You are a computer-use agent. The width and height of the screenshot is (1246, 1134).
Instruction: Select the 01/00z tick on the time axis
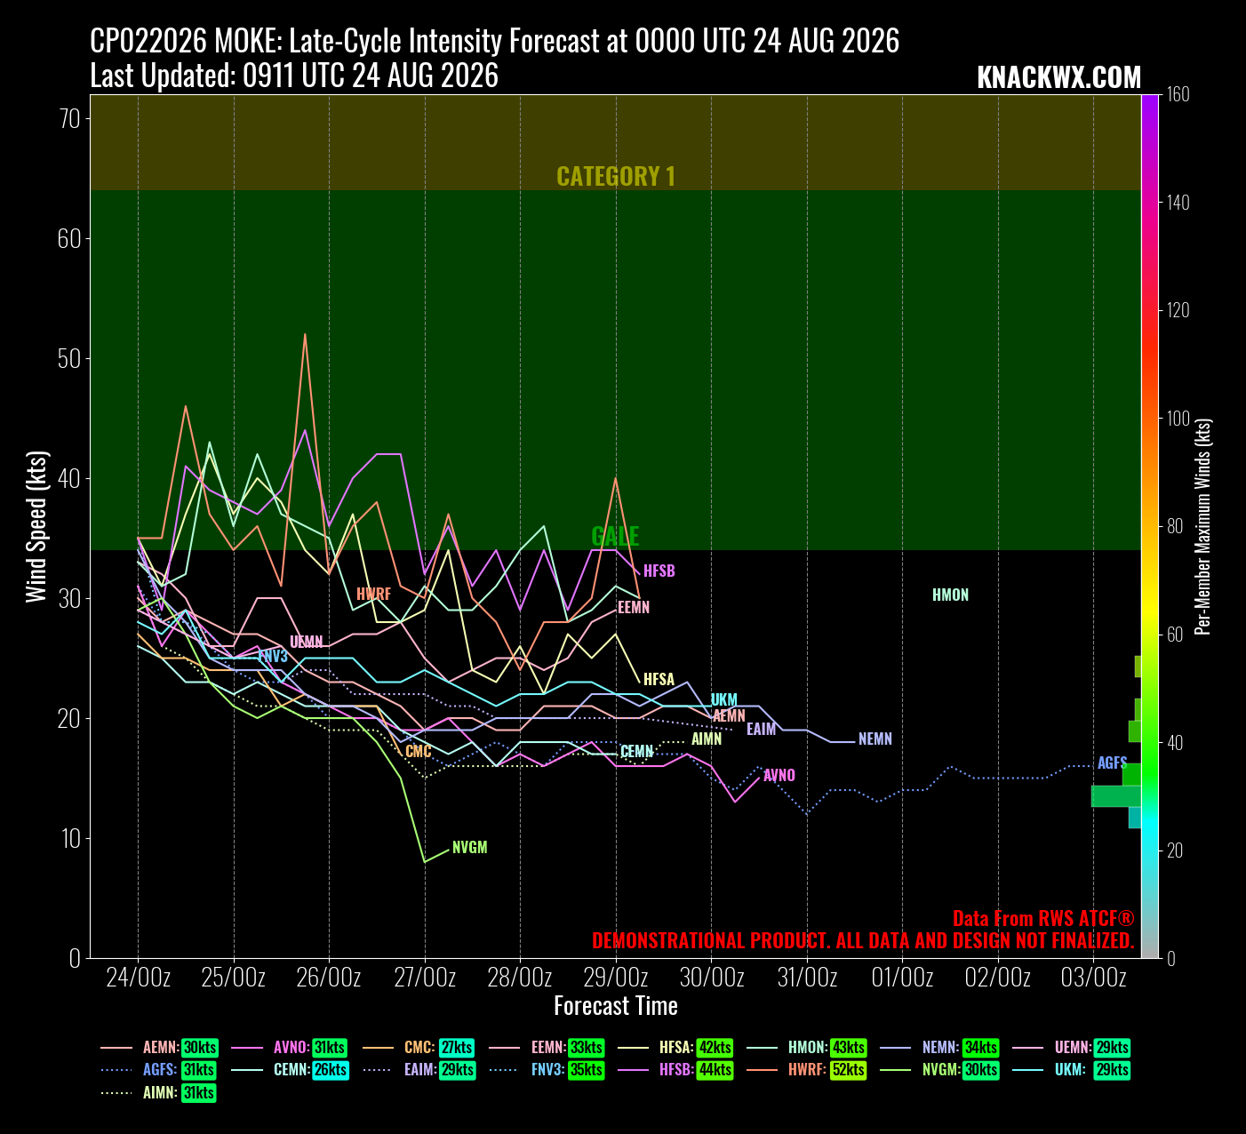[903, 978]
